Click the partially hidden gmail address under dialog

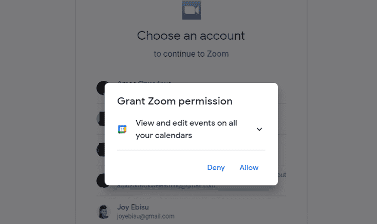pyautogui.click(x=166, y=186)
